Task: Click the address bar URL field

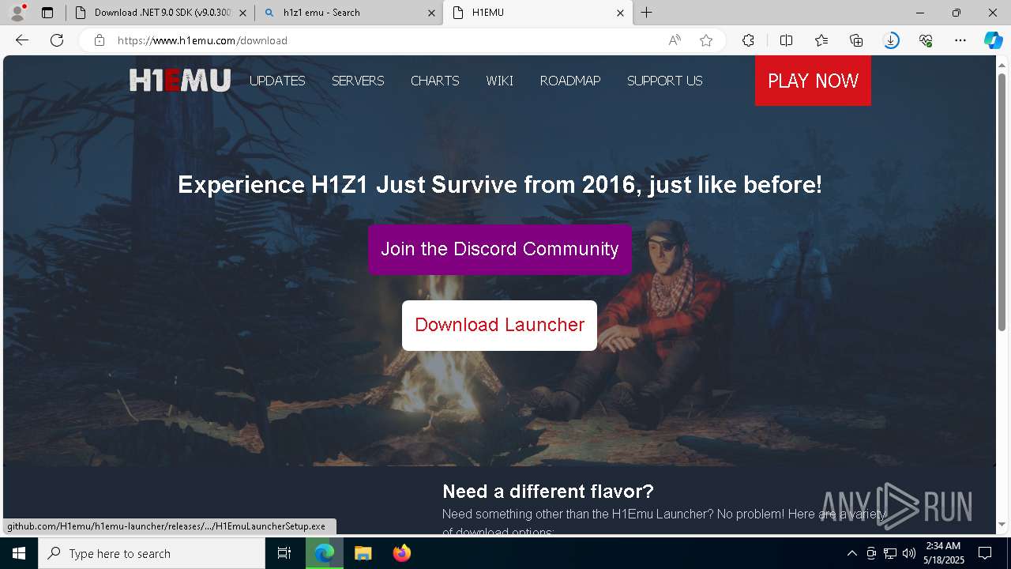Action: click(x=387, y=40)
